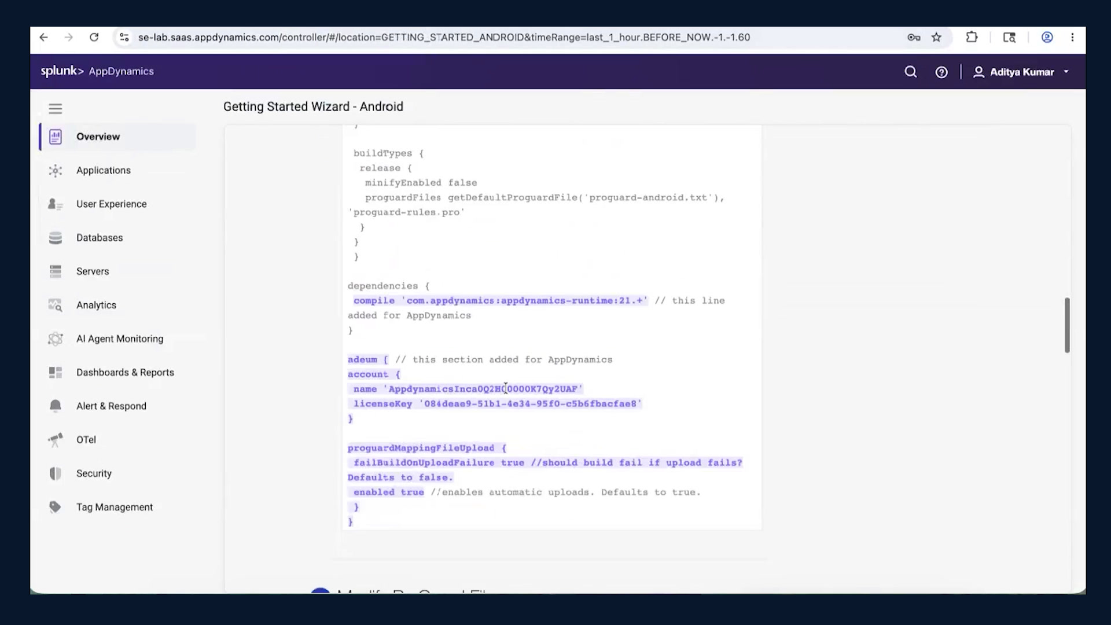Click the browser tab search icon
The height and width of the screenshot is (625, 1111).
(x=1009, y=38)
